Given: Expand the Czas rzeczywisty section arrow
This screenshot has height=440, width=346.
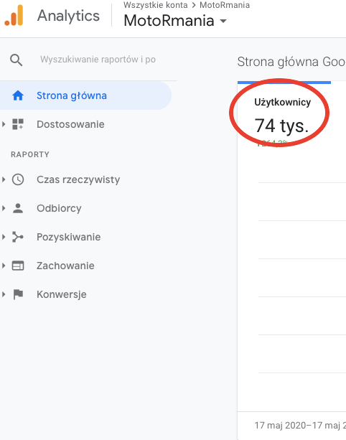Looking at the screenshot, I should (x=4, y=179).
